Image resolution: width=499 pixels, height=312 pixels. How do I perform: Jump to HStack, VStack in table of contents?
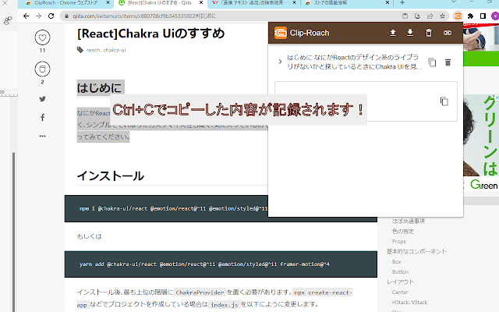pos(409,303)
